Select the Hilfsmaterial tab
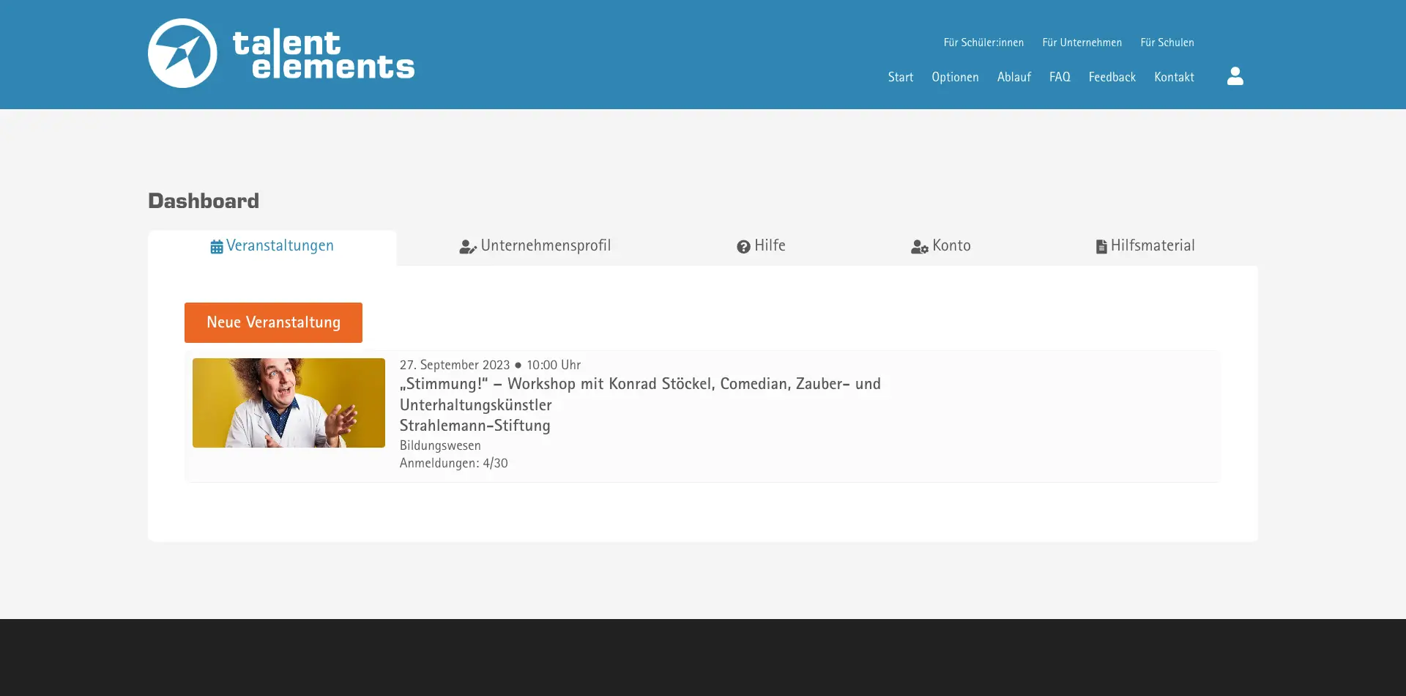The height and width of the screenshot is (696, 1406). (x=1152, y=246)
